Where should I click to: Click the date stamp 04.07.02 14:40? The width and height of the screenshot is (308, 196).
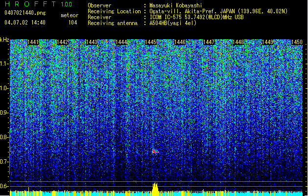pos(25,23)
